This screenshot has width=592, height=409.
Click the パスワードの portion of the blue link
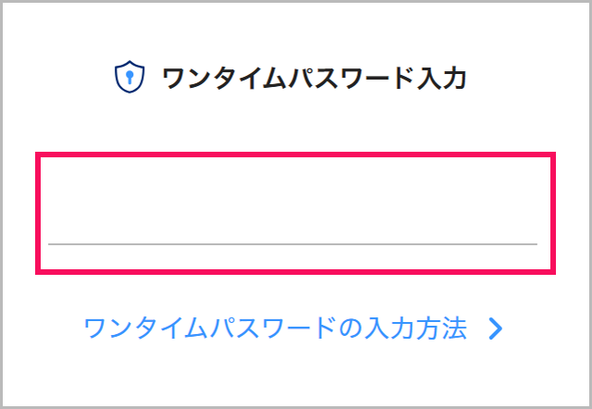pyautogui.click(x=285, y=328)
